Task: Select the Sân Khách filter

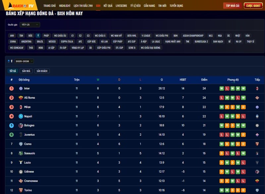Action: point(42,71)
